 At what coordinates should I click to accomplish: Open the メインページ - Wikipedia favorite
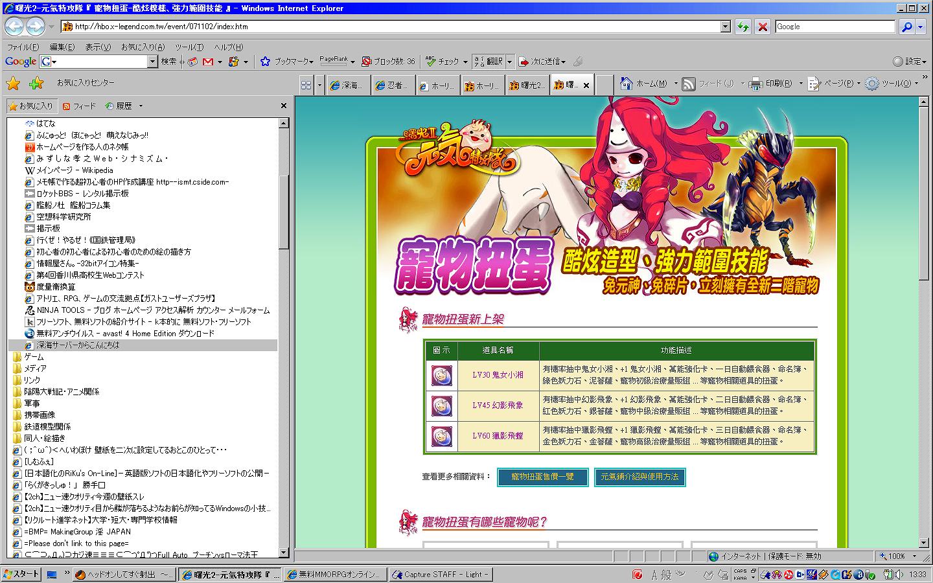click(69, 170)
